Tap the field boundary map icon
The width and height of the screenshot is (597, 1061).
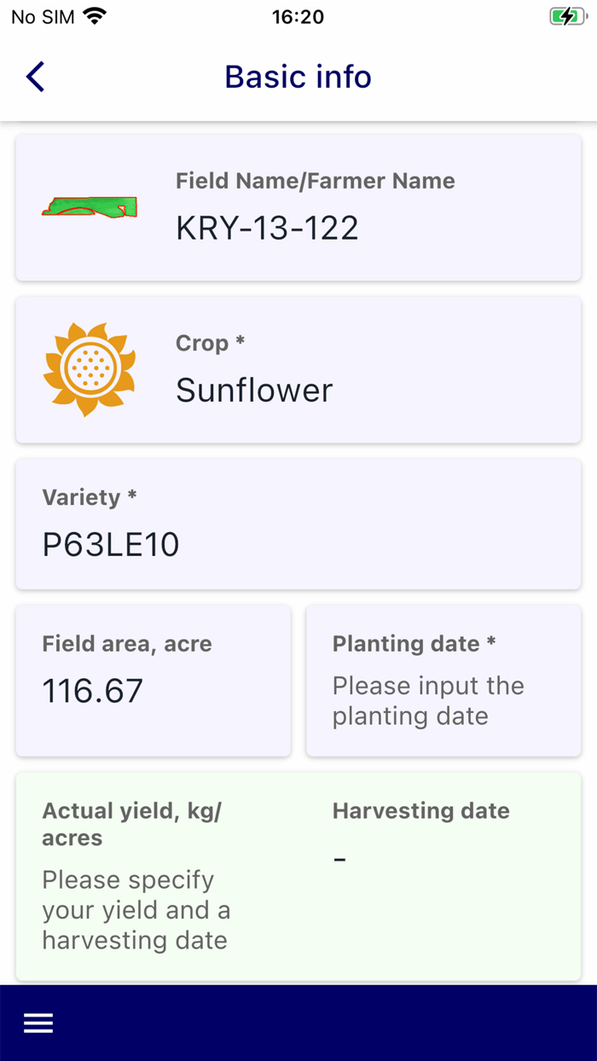pos(89,206)
